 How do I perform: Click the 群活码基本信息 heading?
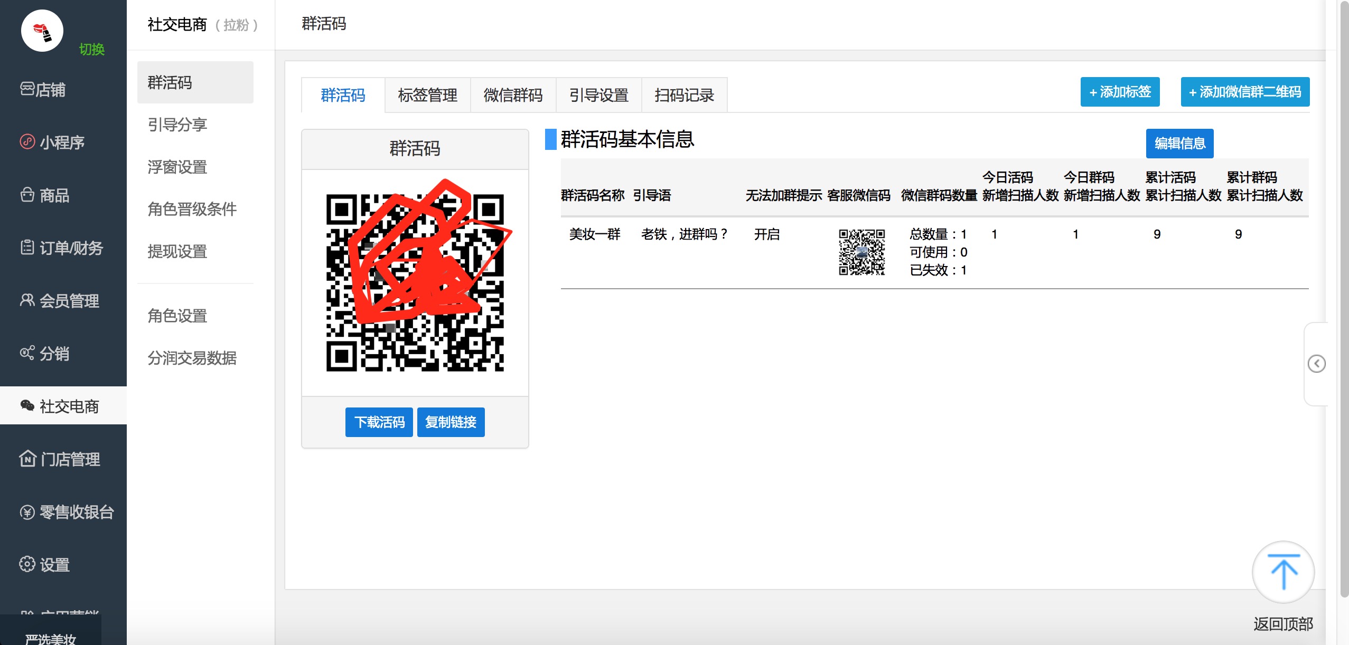click(x=627, y=139)
